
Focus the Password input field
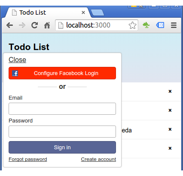coord(62,132)
